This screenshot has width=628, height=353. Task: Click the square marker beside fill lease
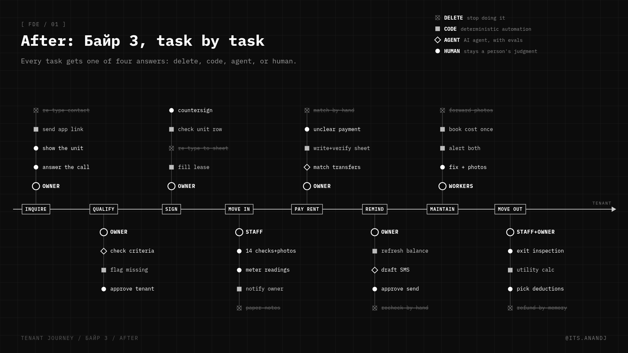[171, 167]
